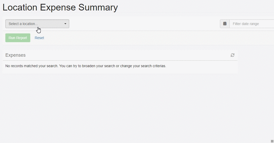Screen dimensions: 274x143
Task: Click the Run Report button
Action: (18, 38)
